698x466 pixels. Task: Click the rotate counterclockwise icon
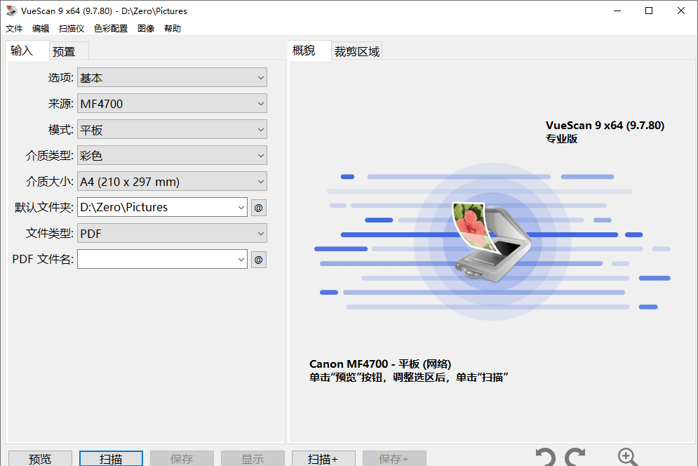click(x=545, y=458)
